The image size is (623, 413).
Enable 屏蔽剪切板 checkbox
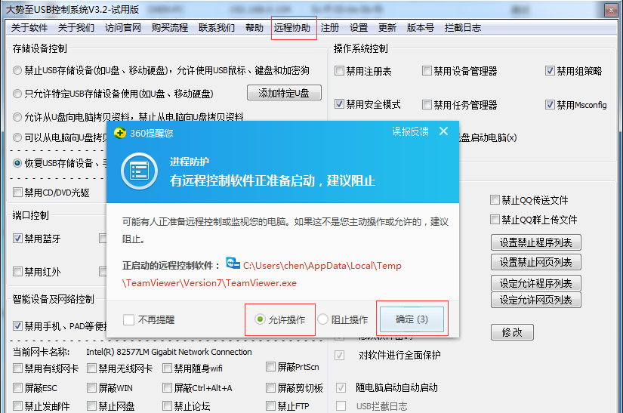(270, 387)
